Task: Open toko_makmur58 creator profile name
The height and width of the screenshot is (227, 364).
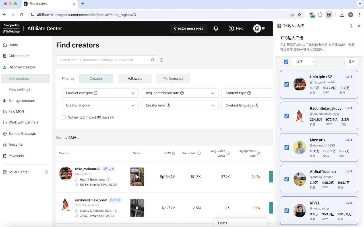Action: (88, 169)
